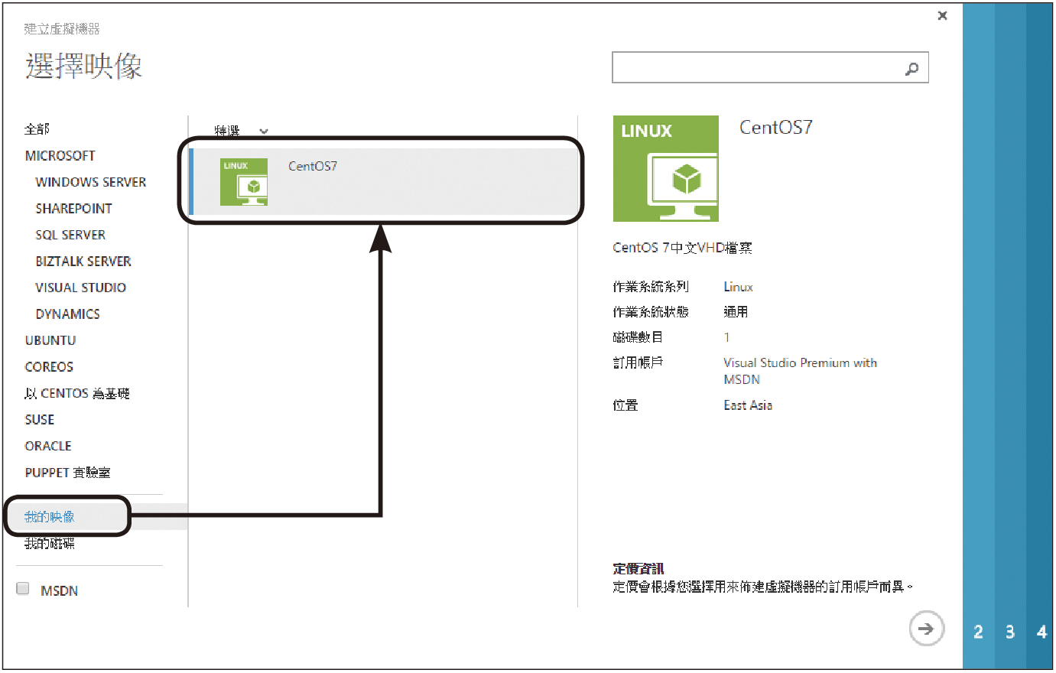Image resolution: width=1056 pixels, height=673 pixels.
Task: Click the 通用 OS state value
Action: (x=736, y=312)
